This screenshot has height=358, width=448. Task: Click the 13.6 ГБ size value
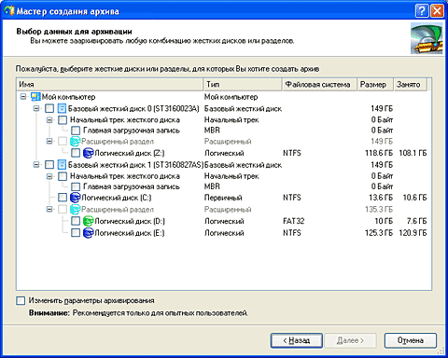point(381,198)
